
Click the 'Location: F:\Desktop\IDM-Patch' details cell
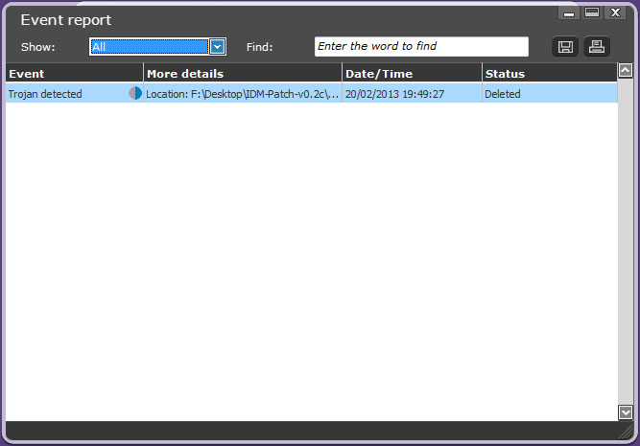click(x=243, y=94)
